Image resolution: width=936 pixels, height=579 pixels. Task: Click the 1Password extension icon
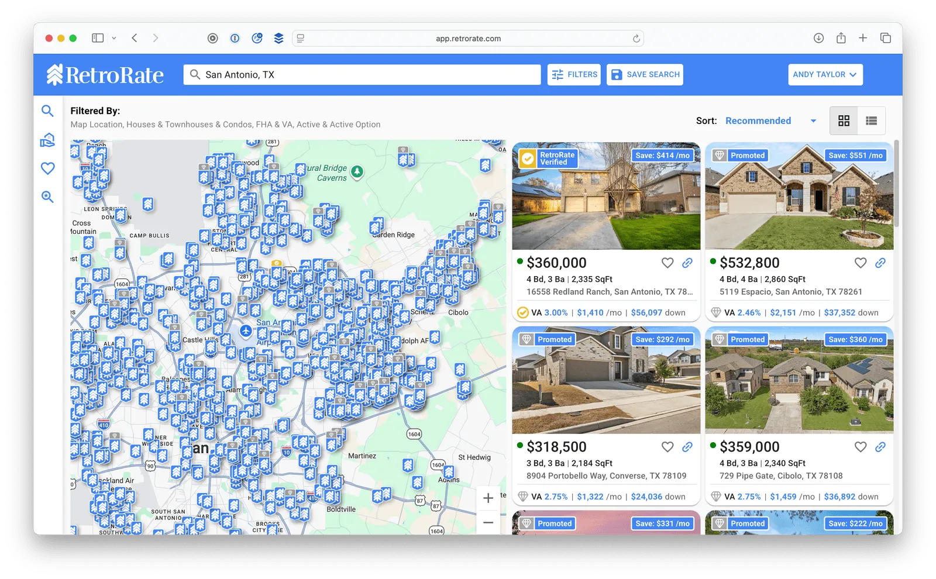tap(235, 38)
